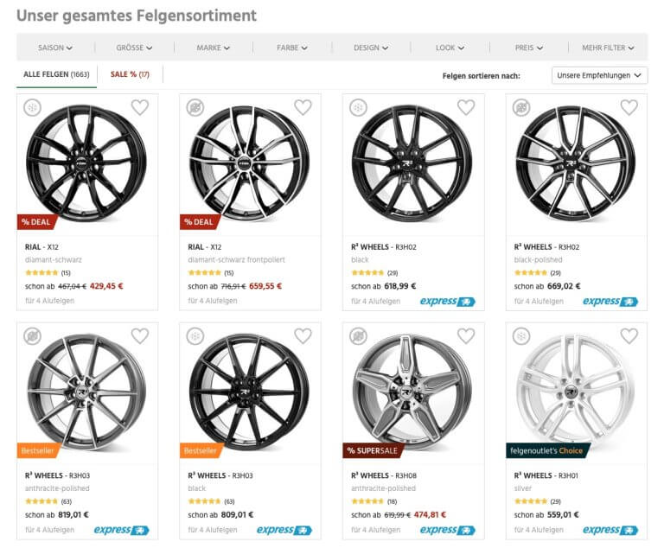Viewport: 664px width, 548px height.
Task: Click heart icon on R3H02 black wheel
Action: tap(466, 107)
